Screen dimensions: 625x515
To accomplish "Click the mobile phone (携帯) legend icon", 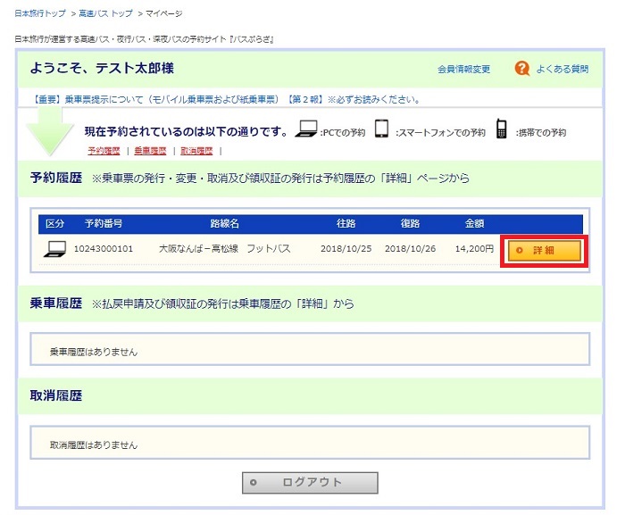I will tap(502, 130).
